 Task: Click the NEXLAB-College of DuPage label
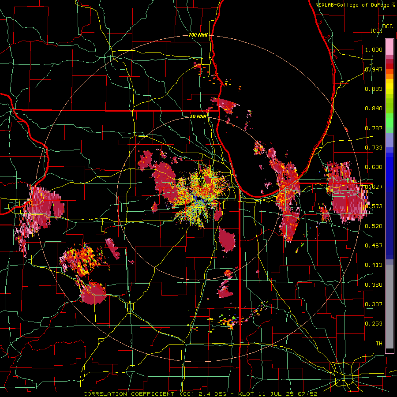point(352,5)
